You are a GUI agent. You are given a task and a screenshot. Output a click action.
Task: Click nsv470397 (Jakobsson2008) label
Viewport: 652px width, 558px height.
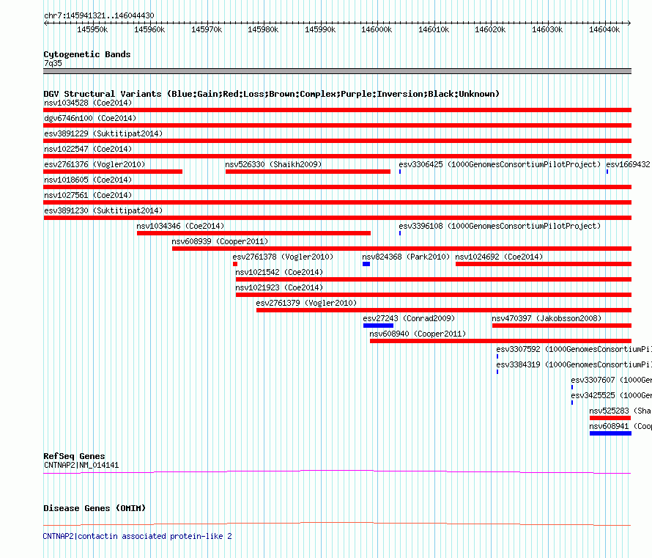coord(547,318)
